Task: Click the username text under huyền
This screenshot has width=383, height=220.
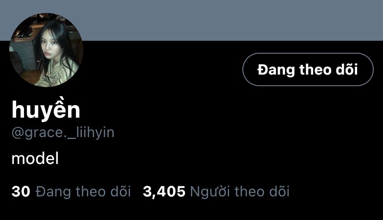Action: coord(63,133)
